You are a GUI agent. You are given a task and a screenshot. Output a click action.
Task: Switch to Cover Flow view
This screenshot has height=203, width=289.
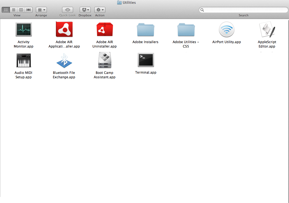coord(29,10)
